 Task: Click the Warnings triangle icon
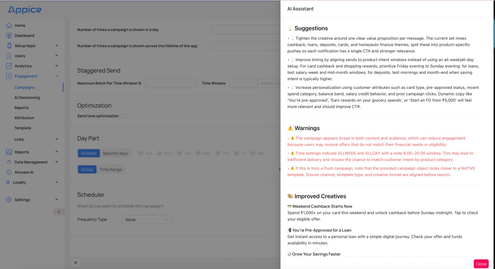[290, 128]
